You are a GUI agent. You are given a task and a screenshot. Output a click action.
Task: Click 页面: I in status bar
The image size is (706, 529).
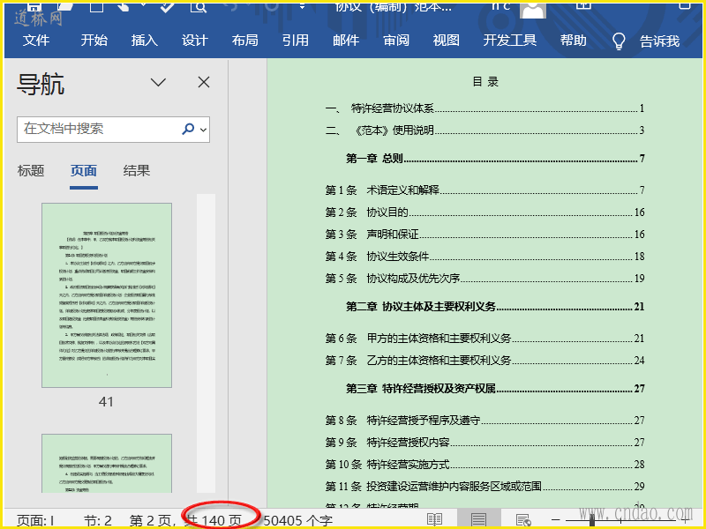click(x=36, y=521)
